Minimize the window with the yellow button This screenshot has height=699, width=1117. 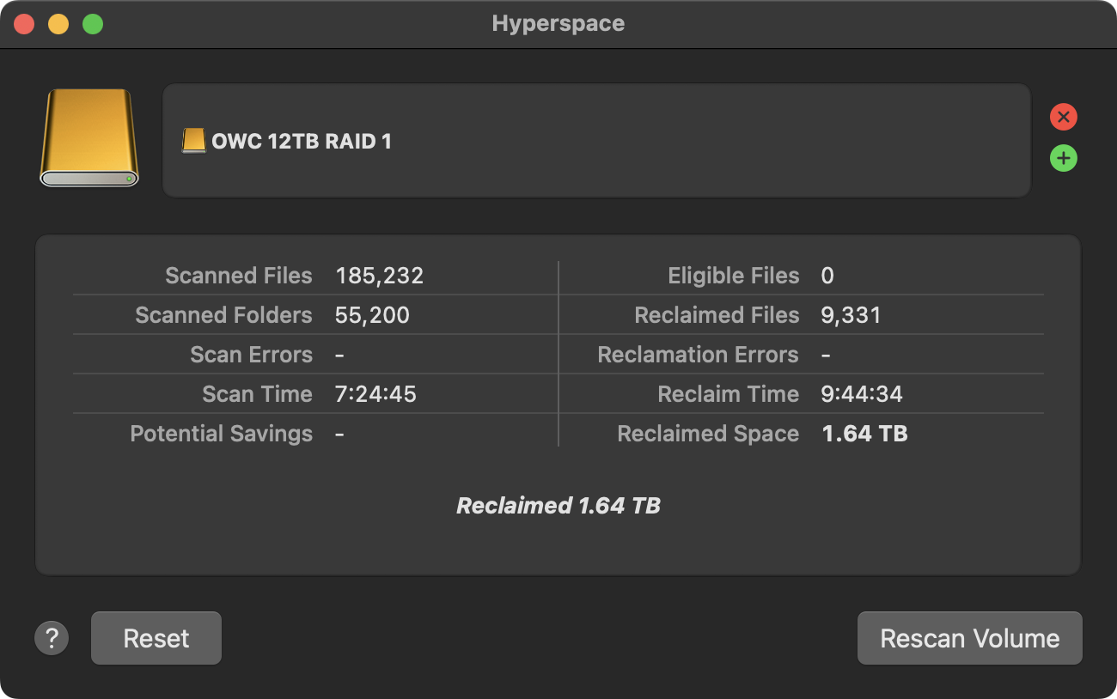58,24
